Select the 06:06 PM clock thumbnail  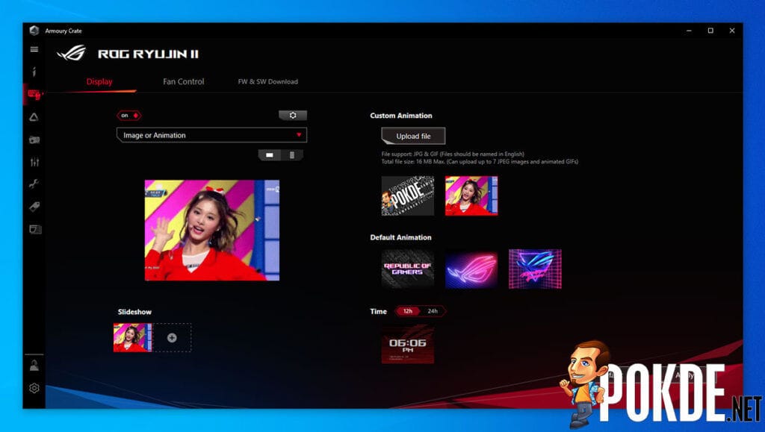coord(408,345)
